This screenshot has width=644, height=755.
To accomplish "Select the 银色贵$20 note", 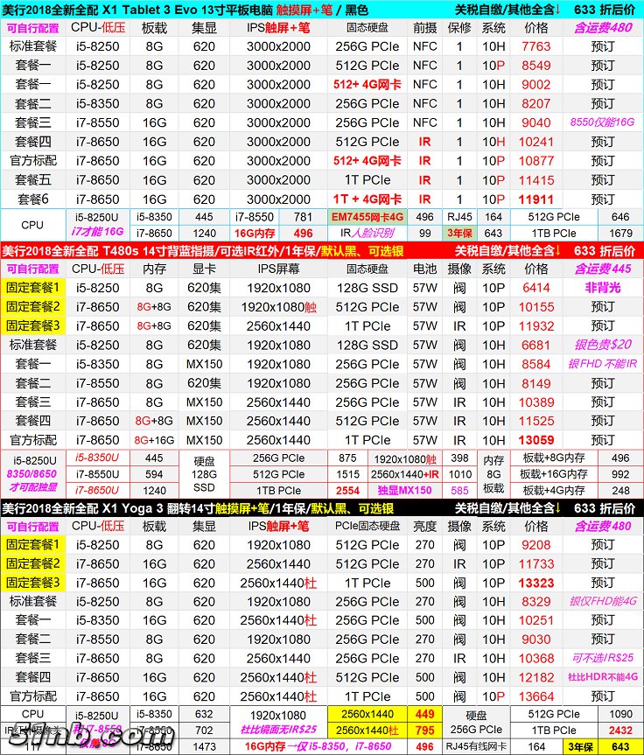I will (602, 345).
